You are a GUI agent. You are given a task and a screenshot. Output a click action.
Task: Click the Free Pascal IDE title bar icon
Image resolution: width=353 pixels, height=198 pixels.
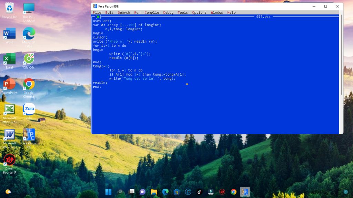pyautogui.click(x=95, y=6)
